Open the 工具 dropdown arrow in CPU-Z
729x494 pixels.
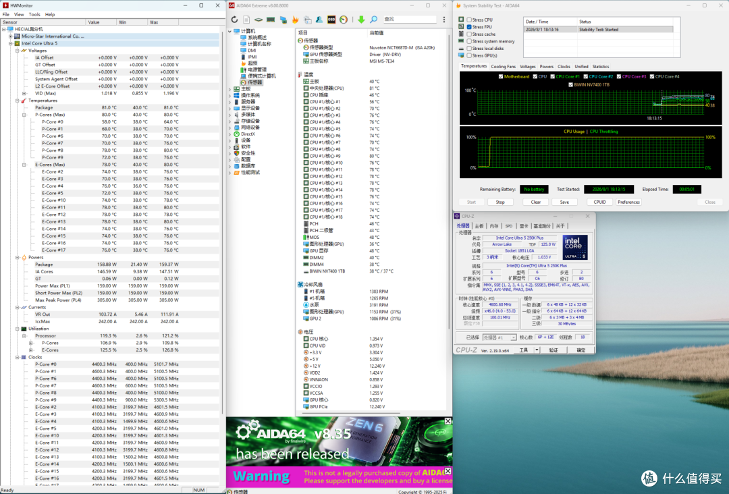click(537, 350)
